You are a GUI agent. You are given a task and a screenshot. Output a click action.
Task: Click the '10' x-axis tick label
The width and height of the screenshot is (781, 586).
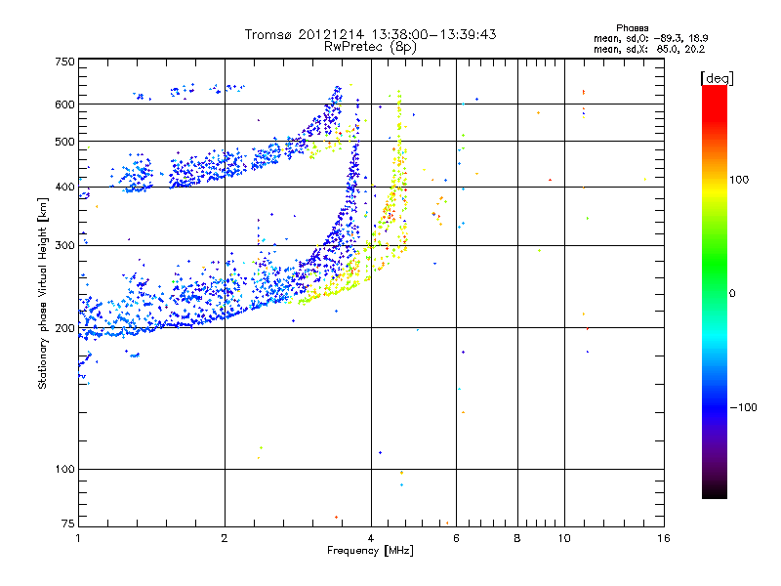click(x=564, y=538)
